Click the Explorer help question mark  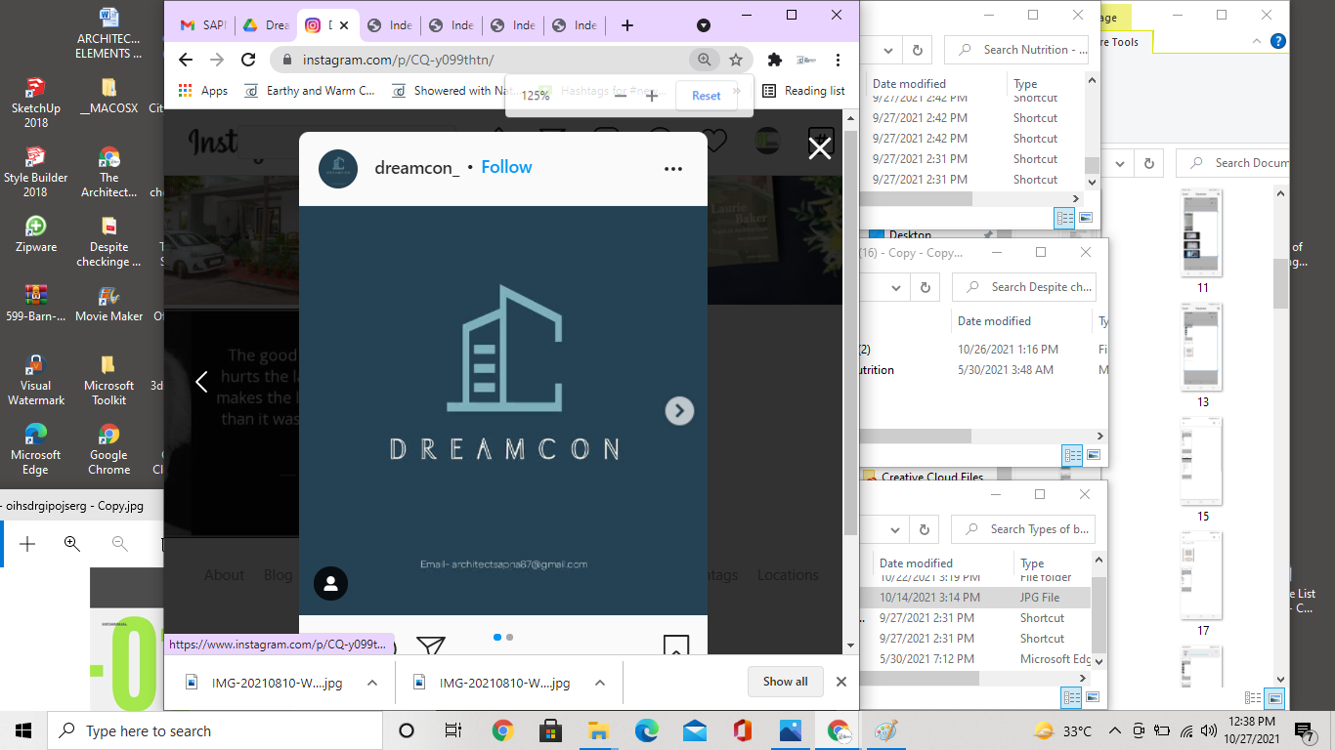point(1277,42)
